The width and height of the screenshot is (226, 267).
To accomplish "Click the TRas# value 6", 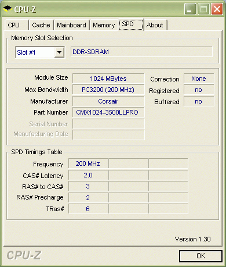I will [88, 209].
